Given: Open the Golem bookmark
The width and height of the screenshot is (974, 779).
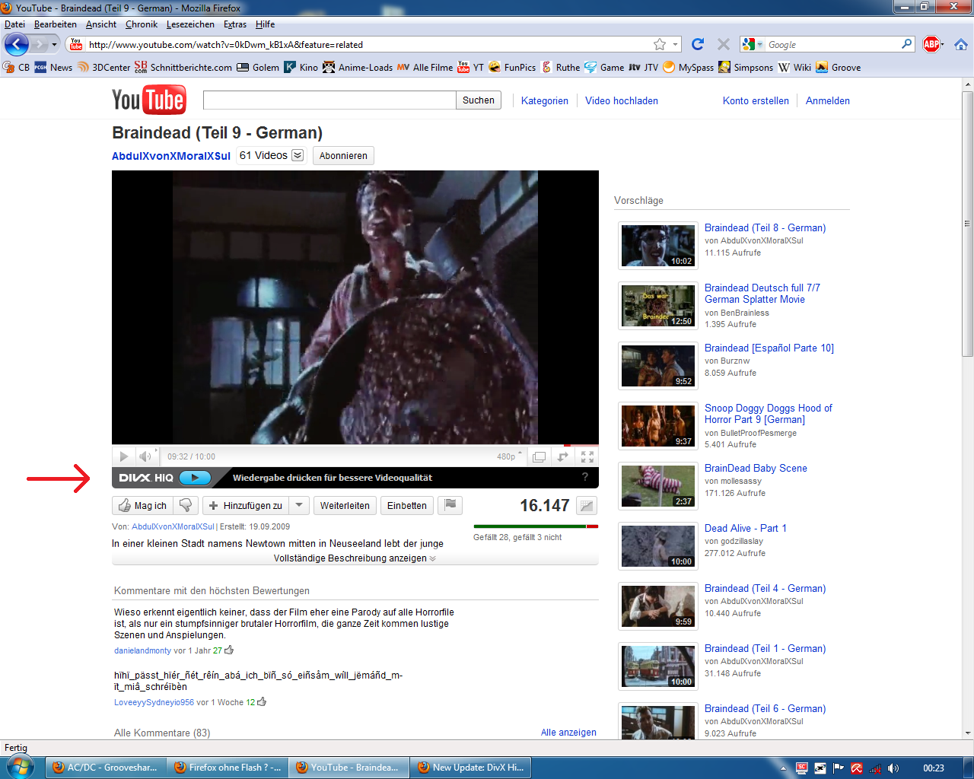Looking at the screenshot, I should point(258,67).
